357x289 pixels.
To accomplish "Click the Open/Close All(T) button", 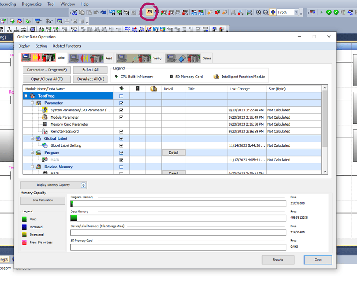I will coord(47,79).
